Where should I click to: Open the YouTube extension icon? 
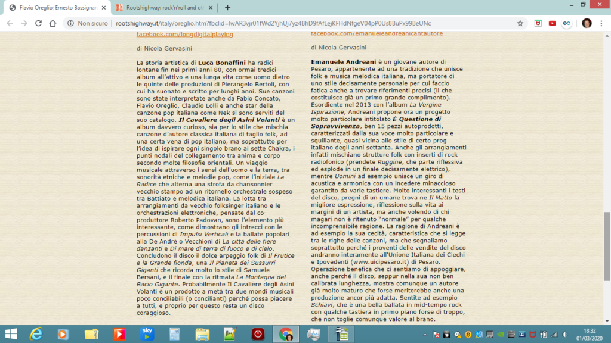(x=552, y=23)
